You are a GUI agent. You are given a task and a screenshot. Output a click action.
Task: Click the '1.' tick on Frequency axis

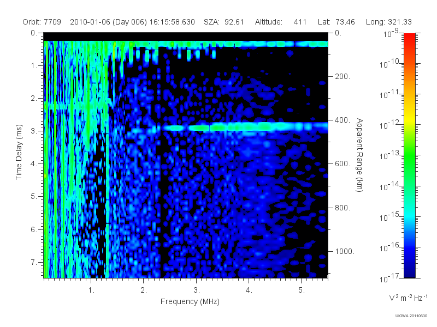pos(91,290)
